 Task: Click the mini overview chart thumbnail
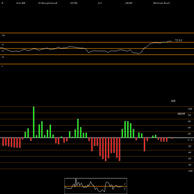click(96, 186)
